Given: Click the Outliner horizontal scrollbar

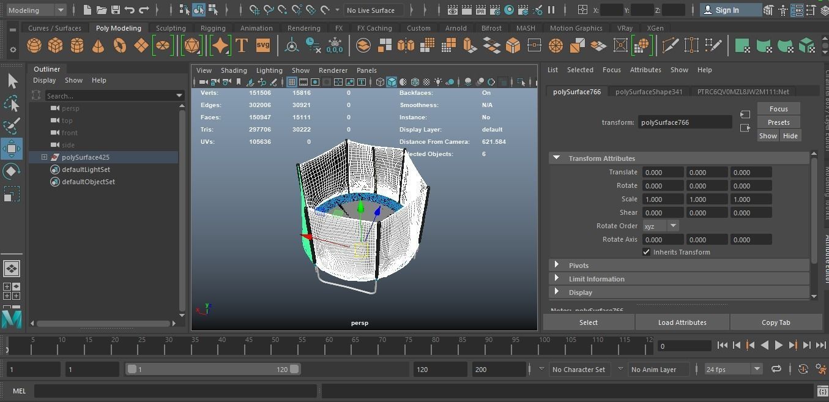Looking at the screenshot, I should (x=104, y=323).
